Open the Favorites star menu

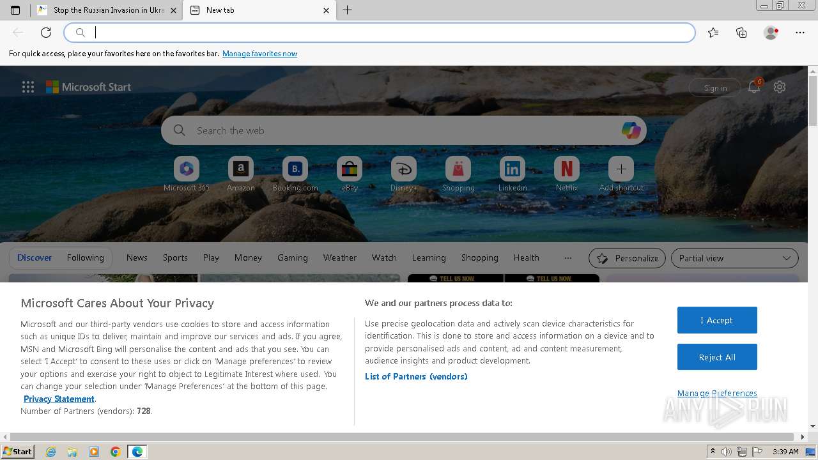pos(713,33)
